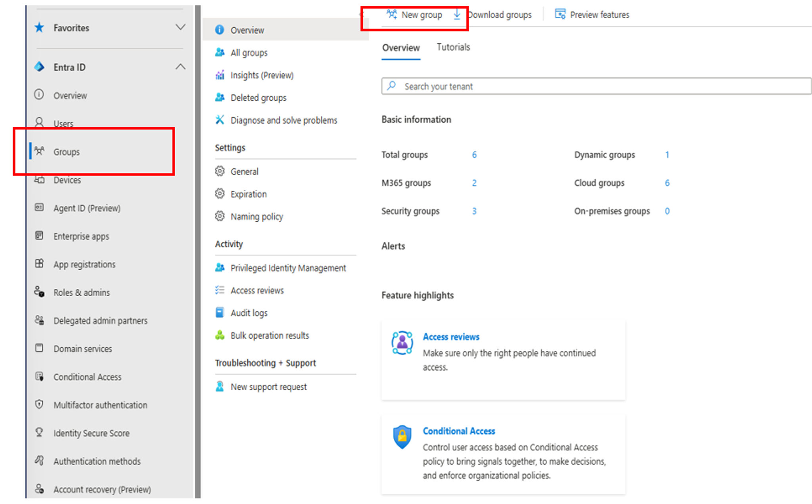Open Entra ID Overview in left navigation
Image resolution: width=812 pixels, height=504 pixels.
click(70, 96)
